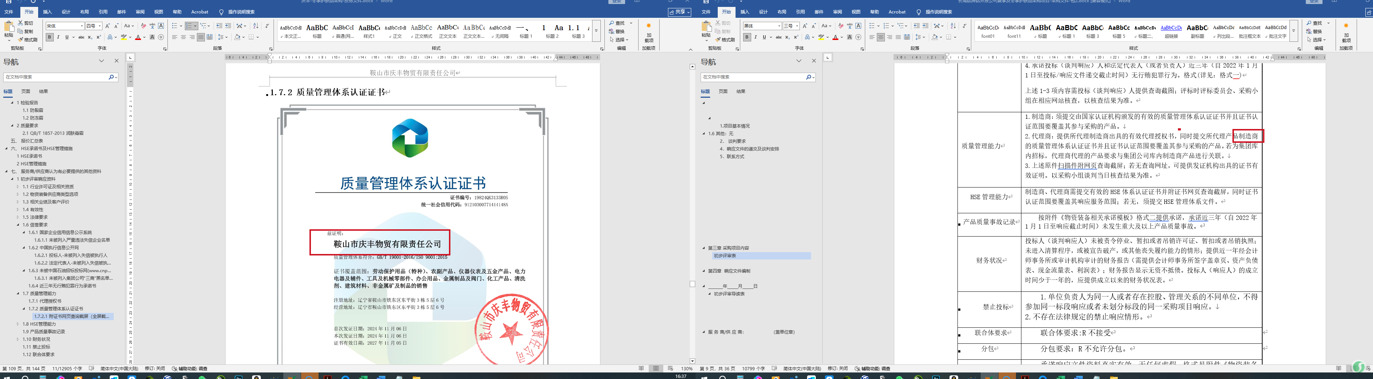Click the red font color button in left window
1373x379 pixels.
coord(138,37)
